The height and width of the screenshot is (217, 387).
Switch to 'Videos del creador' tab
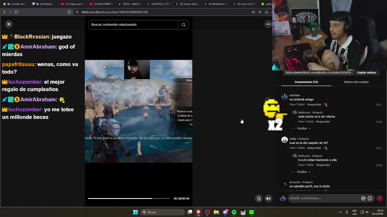pyautogui.click(x=356, y=82)
